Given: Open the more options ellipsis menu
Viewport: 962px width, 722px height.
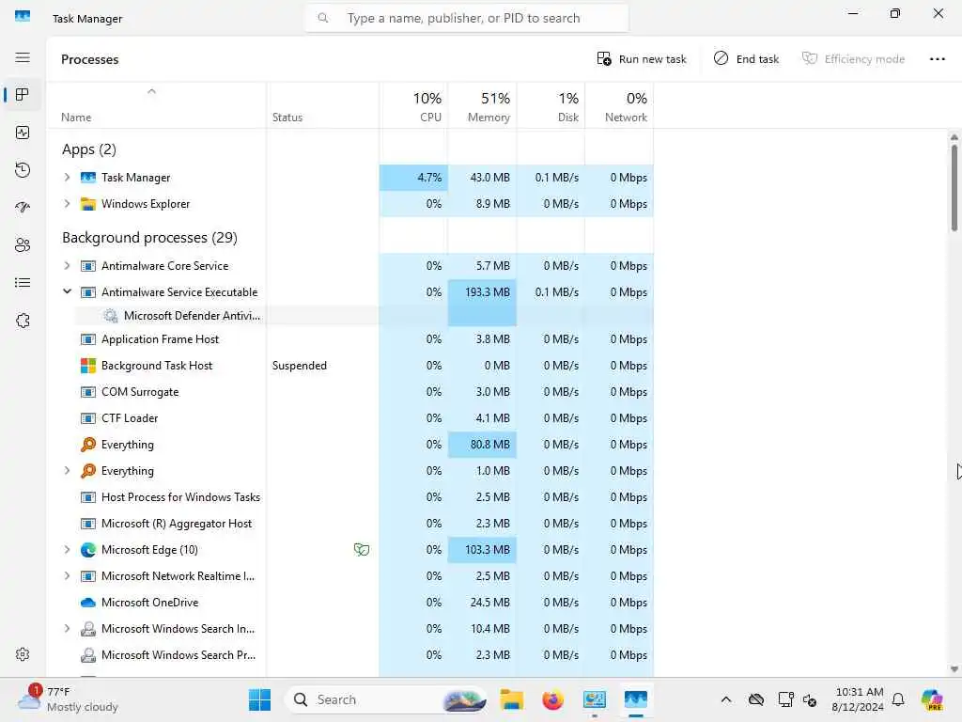Looking at the screenshot, I should (x=937, y=59).
